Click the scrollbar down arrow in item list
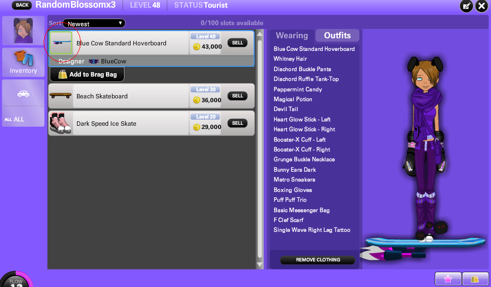This screenshot has width=491, height=287. coord(259,265)
